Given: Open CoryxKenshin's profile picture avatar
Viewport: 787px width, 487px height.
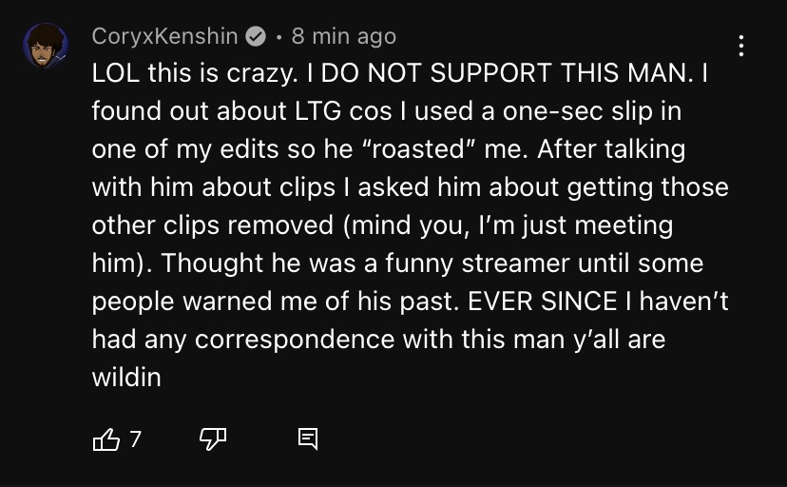Looking at the screenshot, I should (x=46, y=47).
